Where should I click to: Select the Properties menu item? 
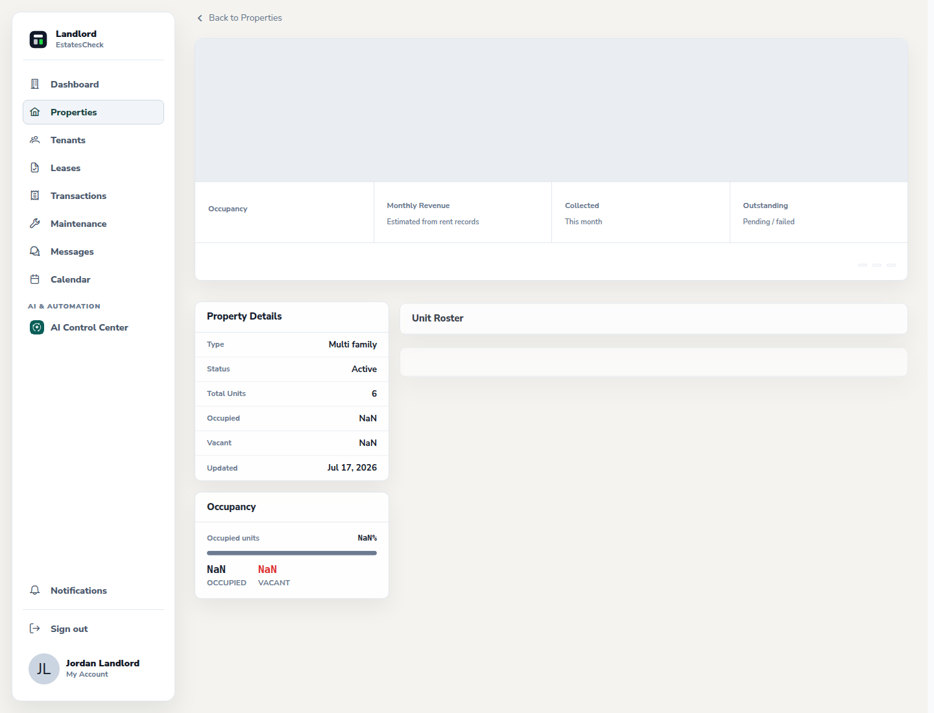pos(93,112)
